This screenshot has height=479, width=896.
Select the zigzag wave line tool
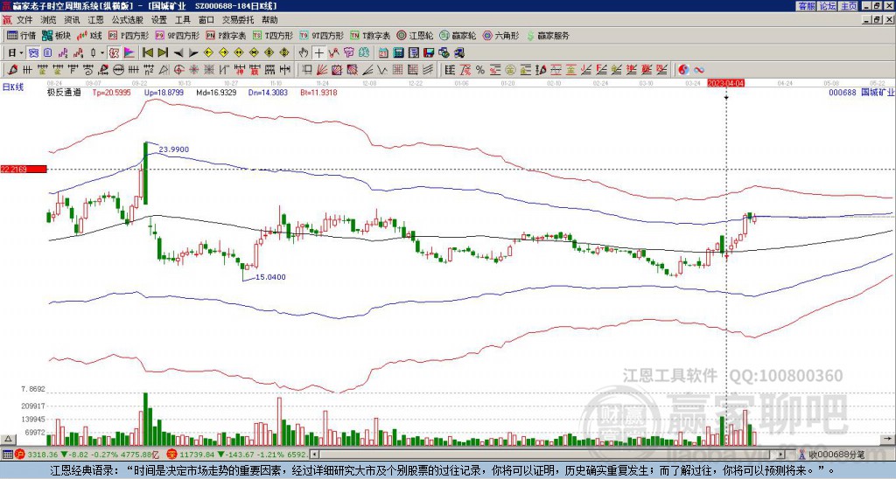tap(382, 70)
